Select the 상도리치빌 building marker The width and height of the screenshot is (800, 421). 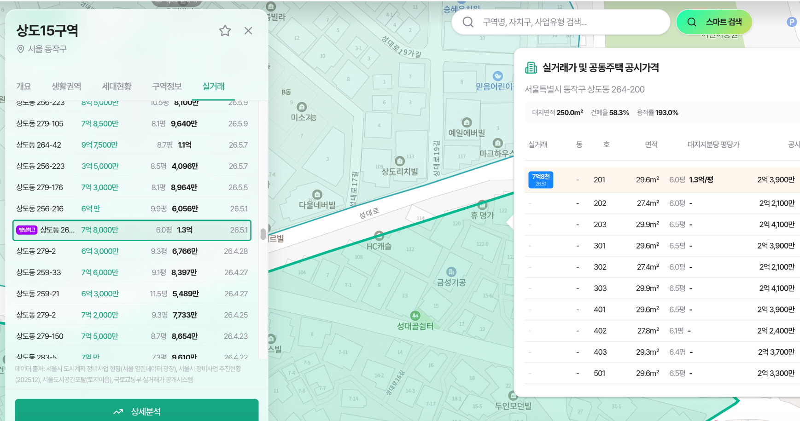[400, 161]
